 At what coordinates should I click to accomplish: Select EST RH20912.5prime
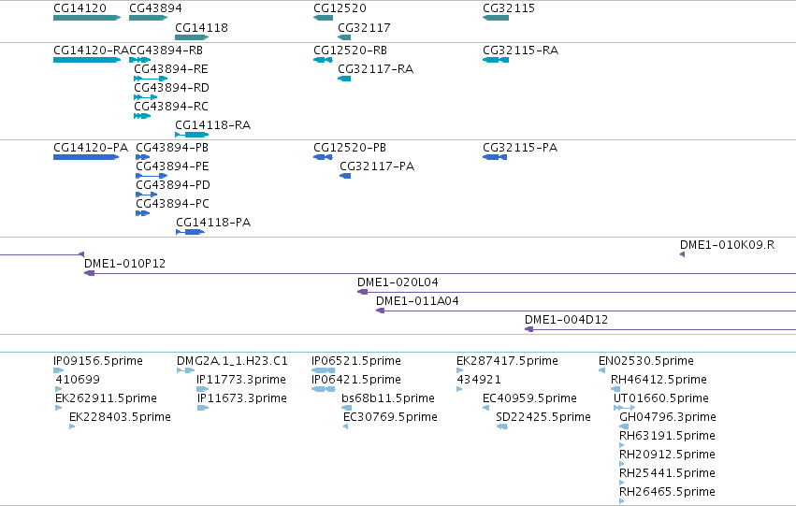click(622, 464)
